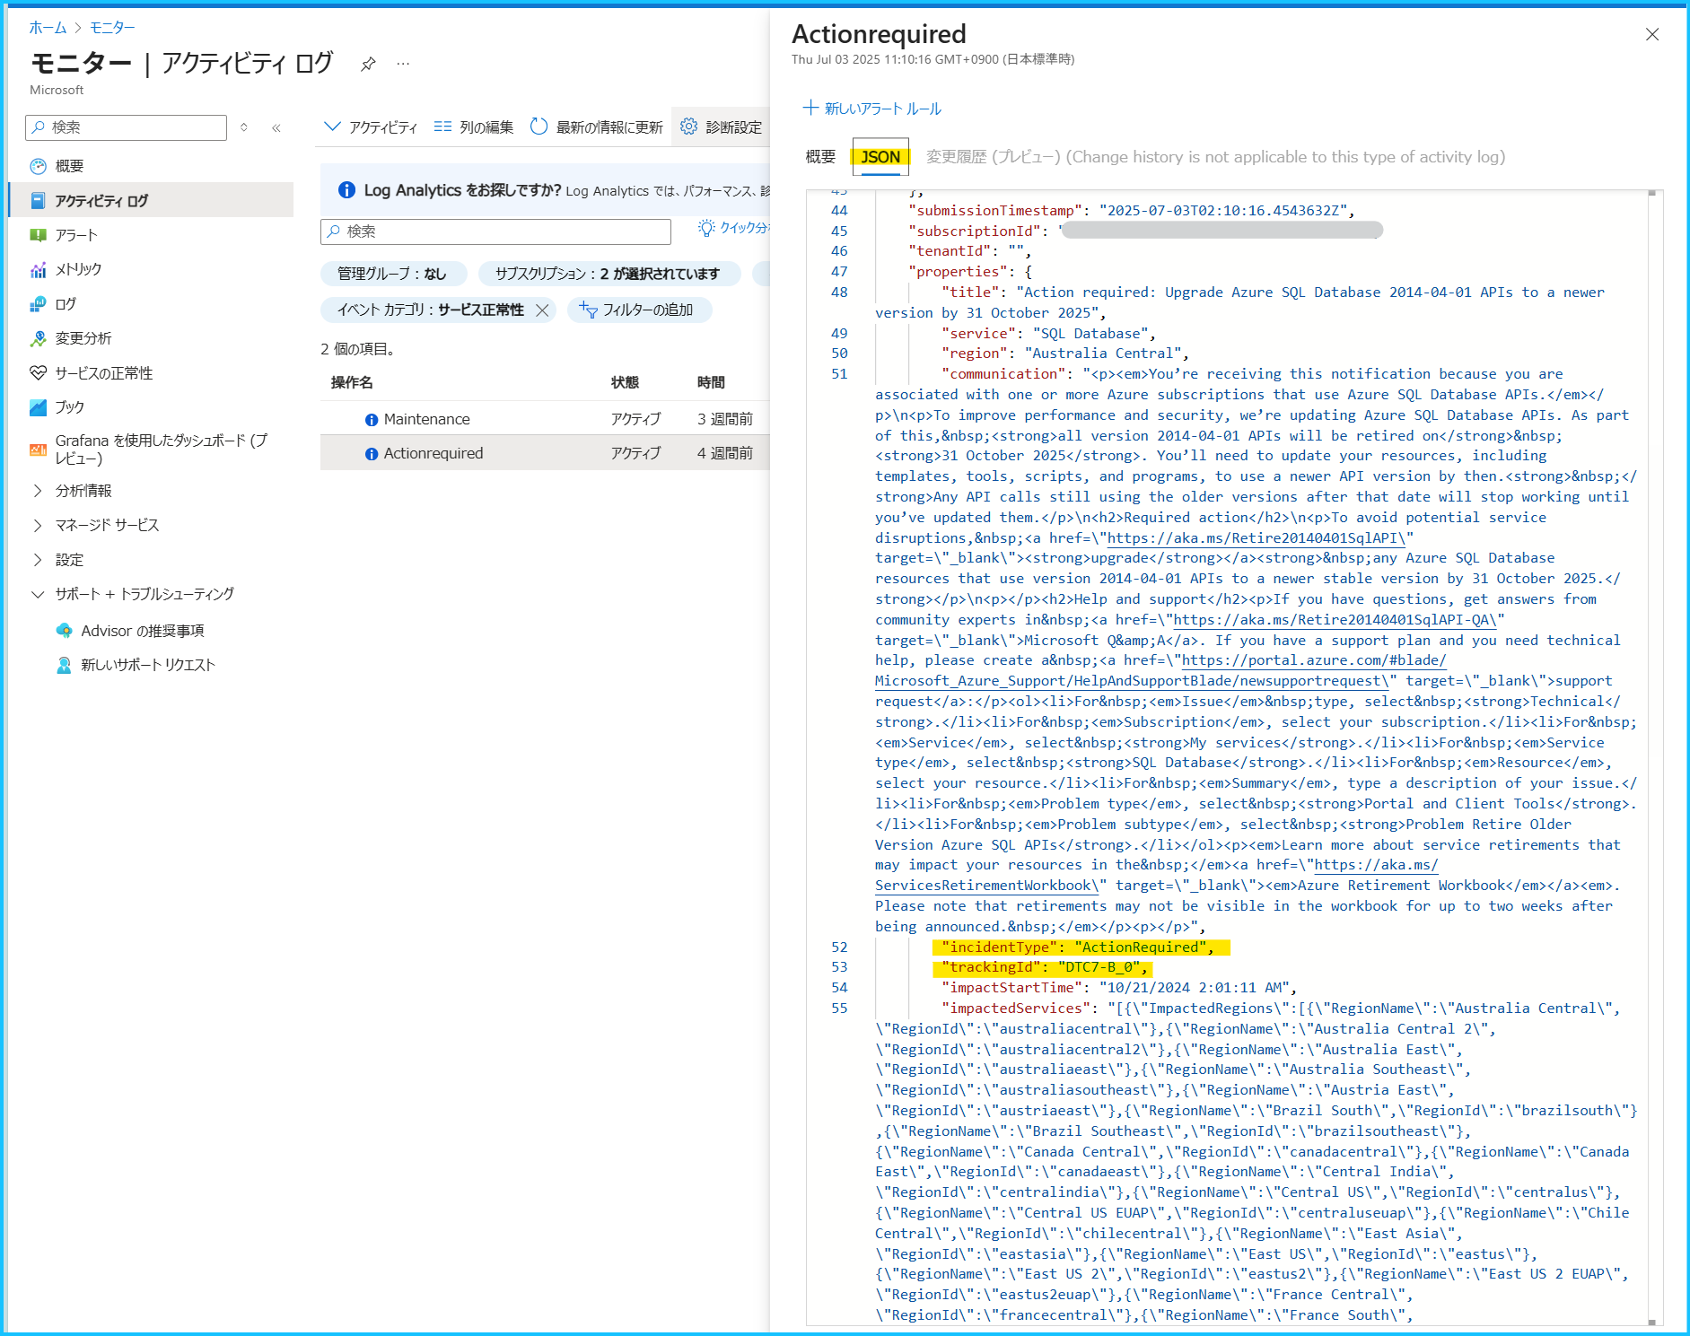The image size is (1690, 1336).
Task: Toggle the sidebar expand-collapse arrows
Action: 244,127
